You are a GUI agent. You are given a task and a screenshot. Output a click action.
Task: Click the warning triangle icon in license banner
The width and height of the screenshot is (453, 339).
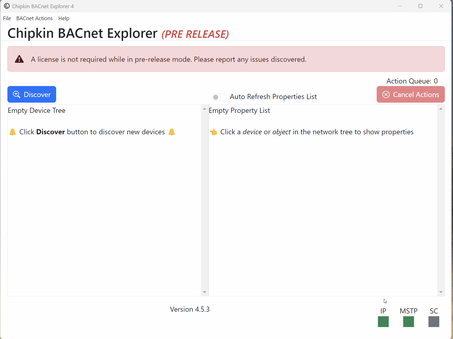(19, 59)
